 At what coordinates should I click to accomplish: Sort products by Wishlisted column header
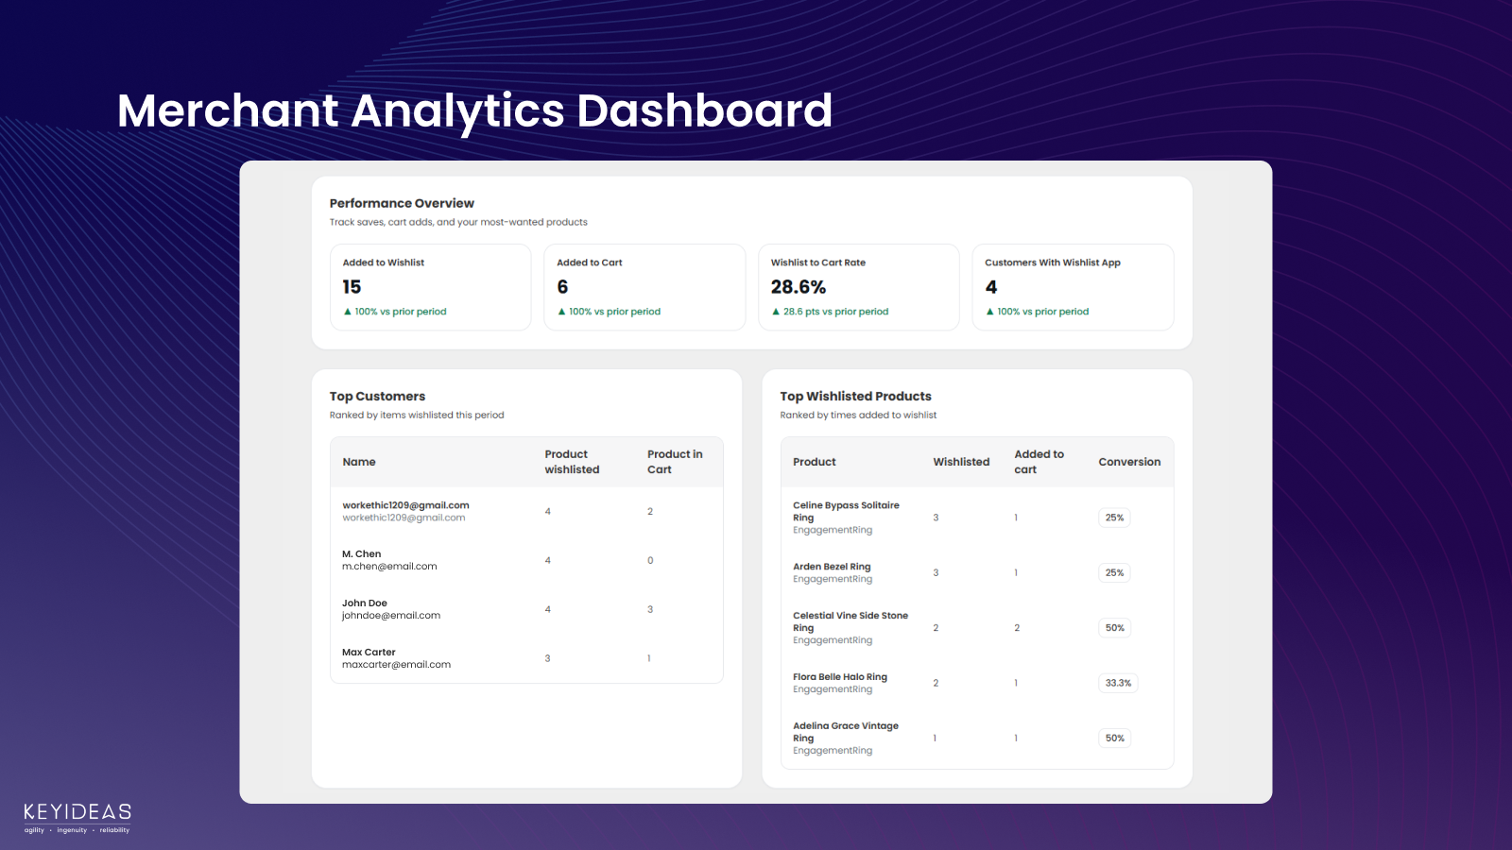(961, 462)
